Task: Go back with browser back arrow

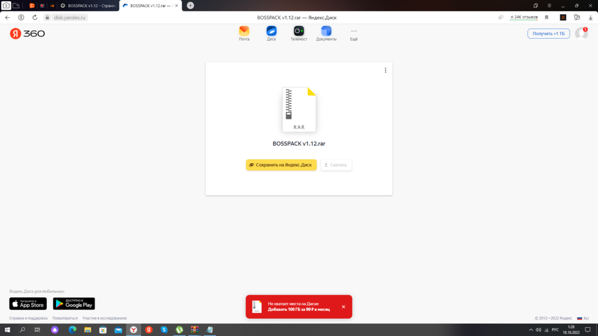Action: 7,17
